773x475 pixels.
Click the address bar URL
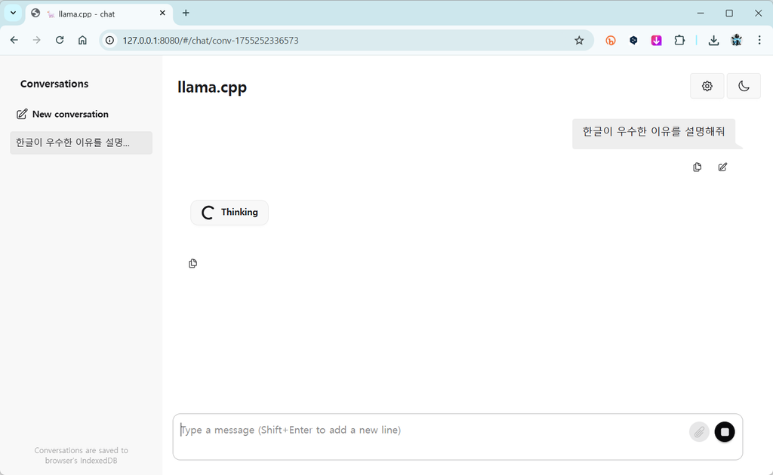211,41
